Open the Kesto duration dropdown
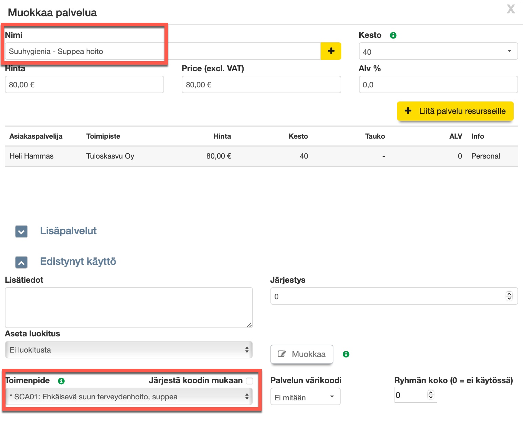 tap(438, 51)
